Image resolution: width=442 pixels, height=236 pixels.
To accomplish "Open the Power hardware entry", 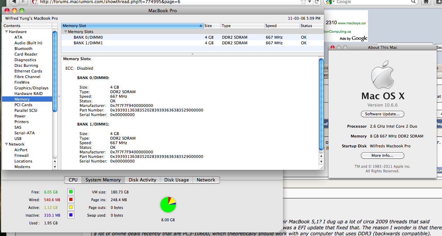I will [x=20, y=116].
